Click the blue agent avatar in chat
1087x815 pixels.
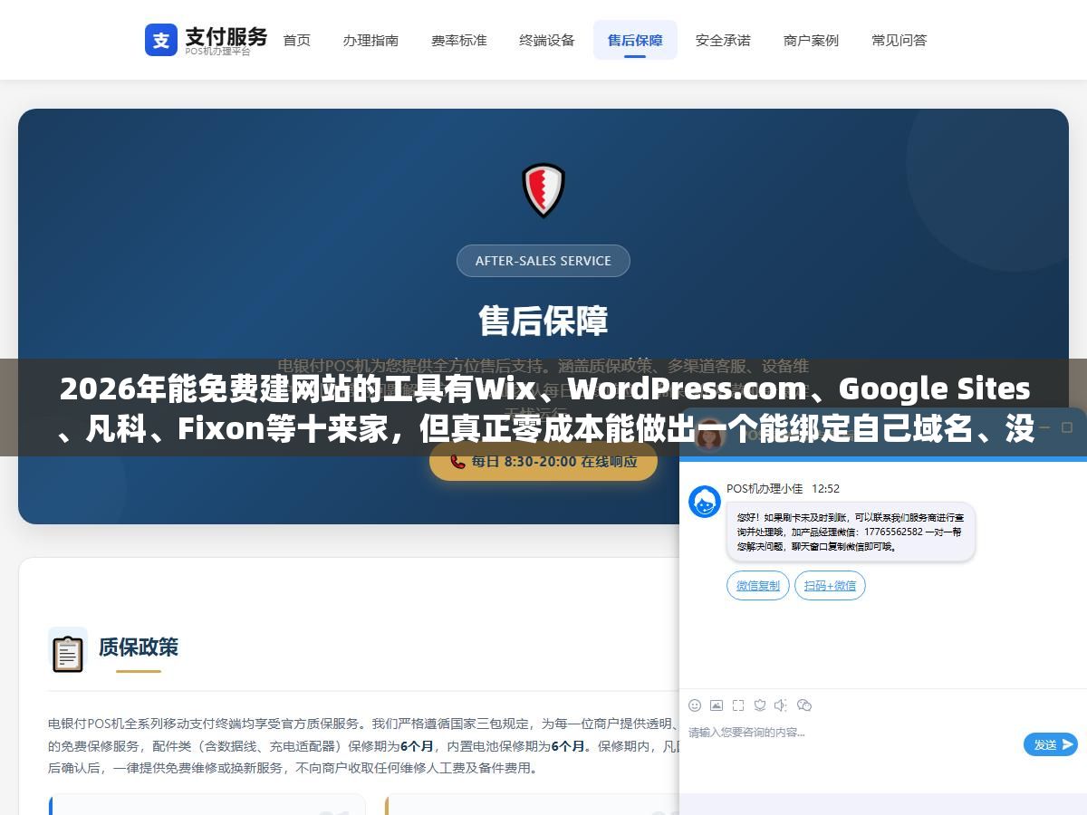point(705,502)
